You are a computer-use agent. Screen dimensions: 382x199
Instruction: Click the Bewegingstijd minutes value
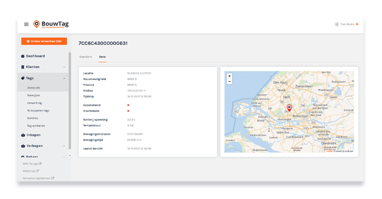tap(134, 140)
